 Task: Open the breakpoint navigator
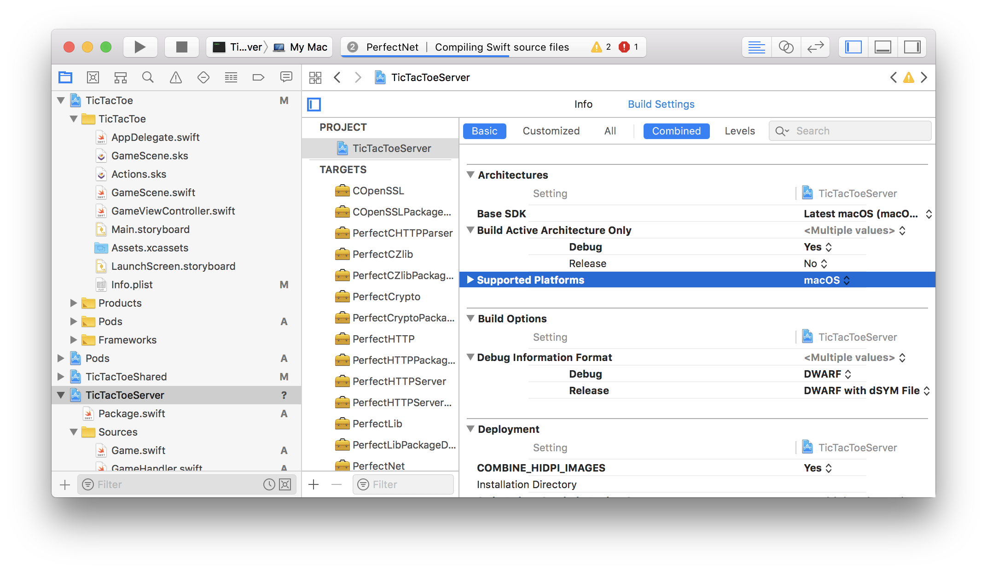tap(258, 77)
